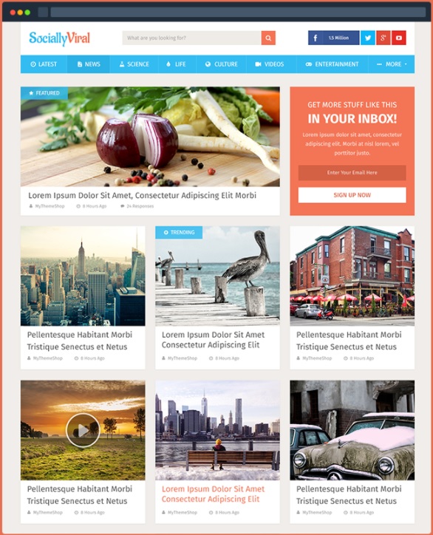Screen dimensions: 433x535
Task: Open the orange Lorem Ipsum post title link
Action: (213, 494)
